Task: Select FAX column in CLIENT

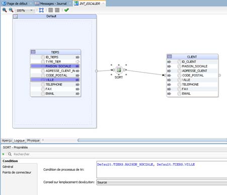Action: pyautogui.click(x=192, y=89)
